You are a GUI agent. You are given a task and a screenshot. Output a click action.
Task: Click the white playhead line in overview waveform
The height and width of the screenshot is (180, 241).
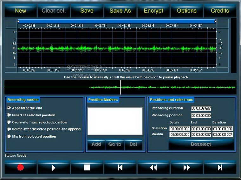pyautogui.click(x=120, y=87)
